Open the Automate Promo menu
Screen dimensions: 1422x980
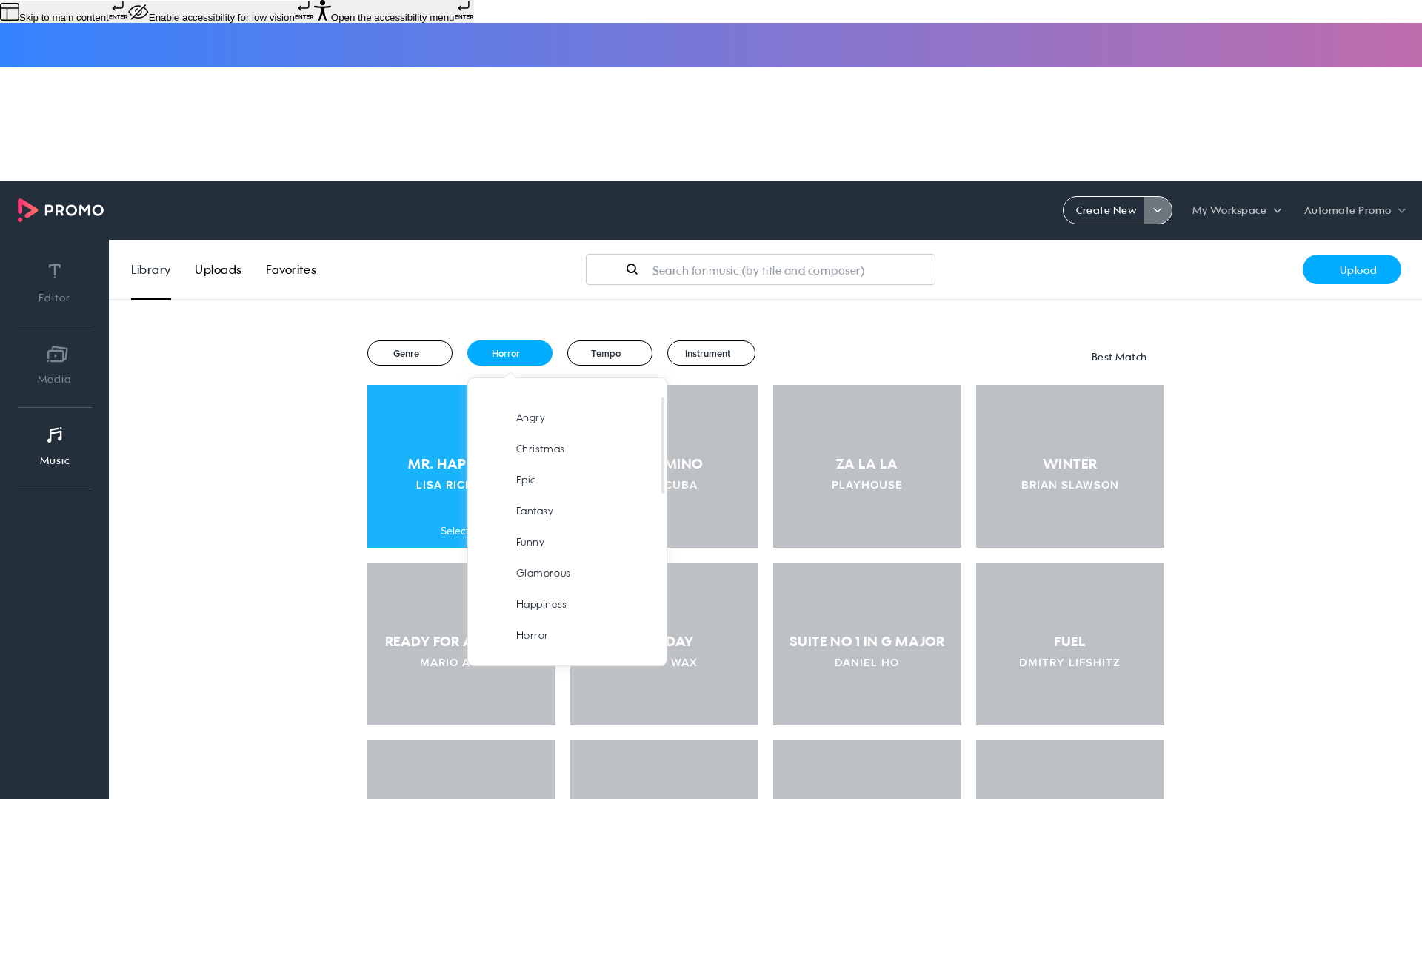pos(1355,210)
